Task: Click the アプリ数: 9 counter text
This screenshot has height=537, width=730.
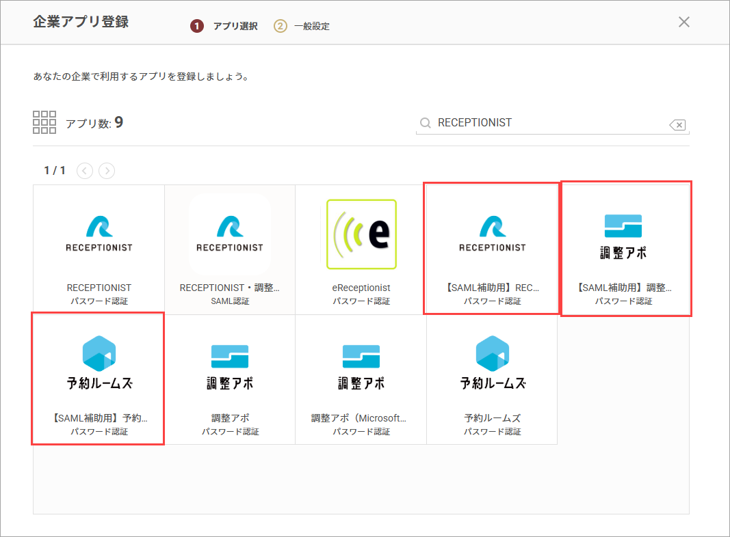Action: [94, 123]
